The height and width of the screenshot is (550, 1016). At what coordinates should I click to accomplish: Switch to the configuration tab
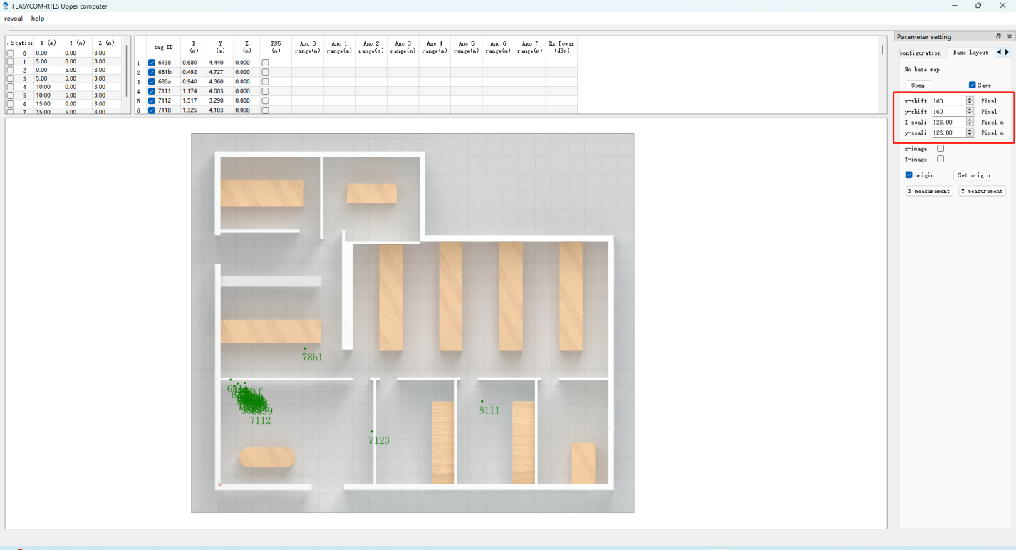pyautogui.click(x=921, y=52)
